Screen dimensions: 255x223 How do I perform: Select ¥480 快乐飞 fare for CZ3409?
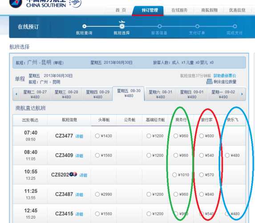[x=227, y=155]
